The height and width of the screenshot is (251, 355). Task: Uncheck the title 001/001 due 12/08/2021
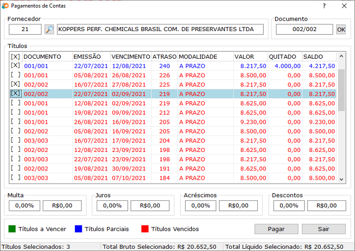[x=15, y=66]
